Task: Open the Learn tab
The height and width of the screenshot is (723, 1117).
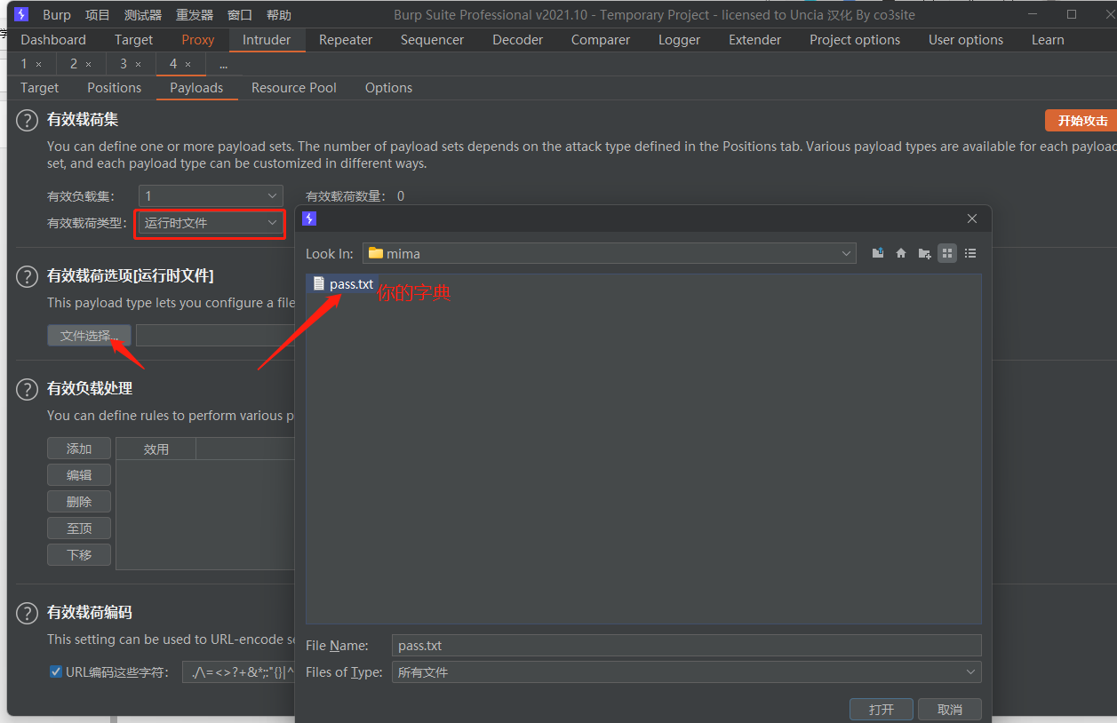Action: [1048, 40]
